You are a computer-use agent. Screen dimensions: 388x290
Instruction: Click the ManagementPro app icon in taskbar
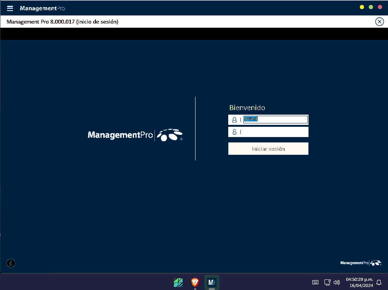[x=212, y=282]
